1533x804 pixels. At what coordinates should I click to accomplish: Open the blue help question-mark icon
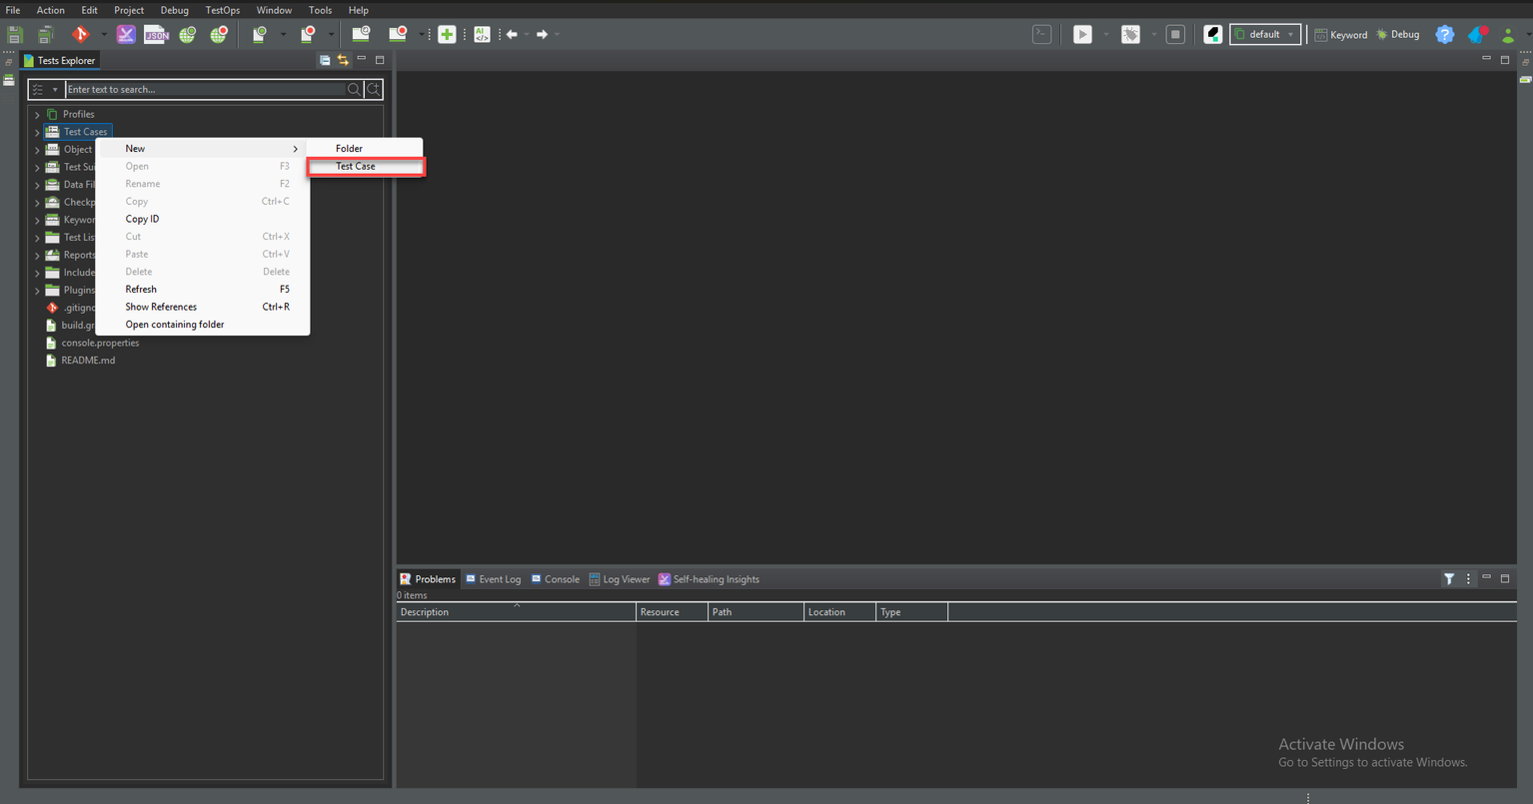point(1444,34)
